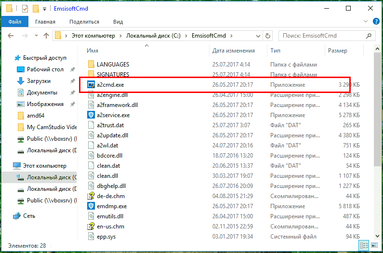Click the Изображения pictures icon
Screen dimensions: 383x253
21,104
